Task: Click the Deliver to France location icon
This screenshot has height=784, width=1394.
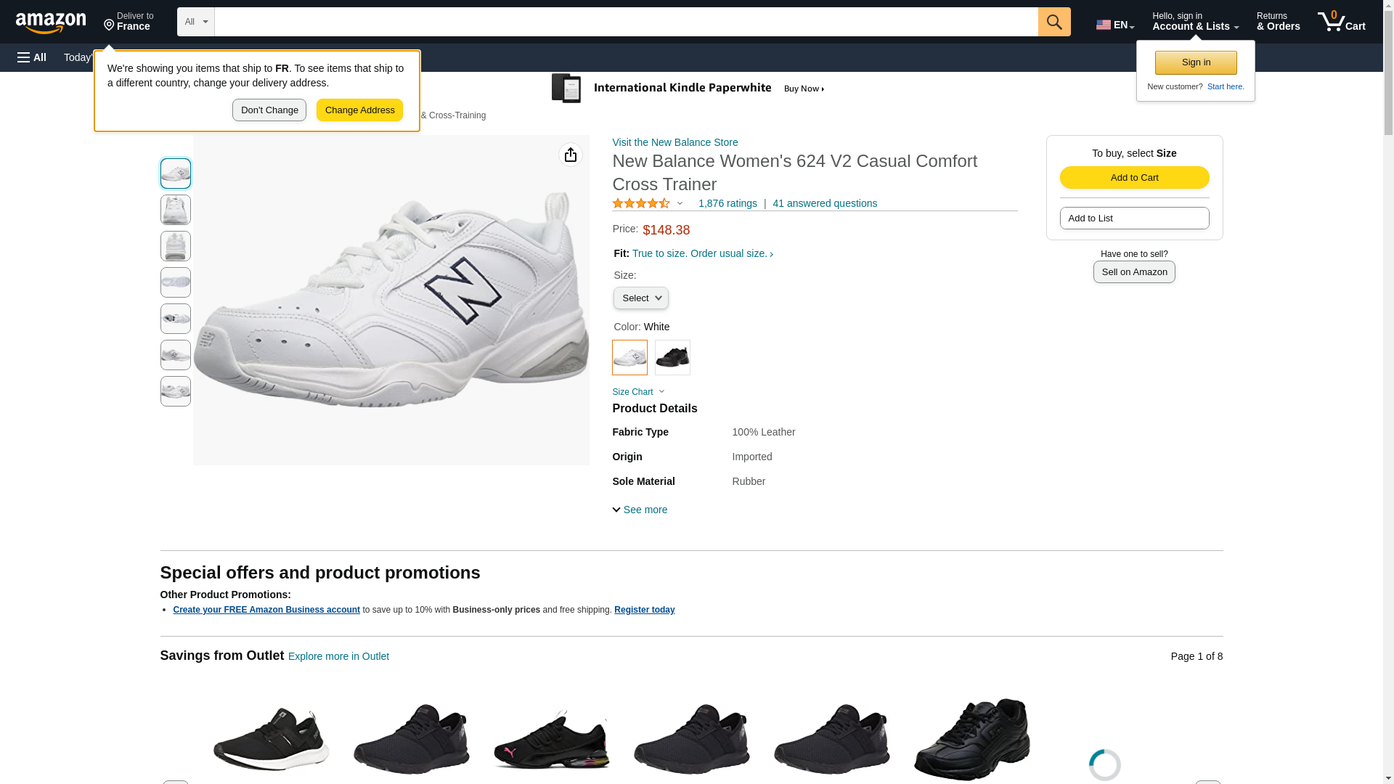Action: (110, 26)
